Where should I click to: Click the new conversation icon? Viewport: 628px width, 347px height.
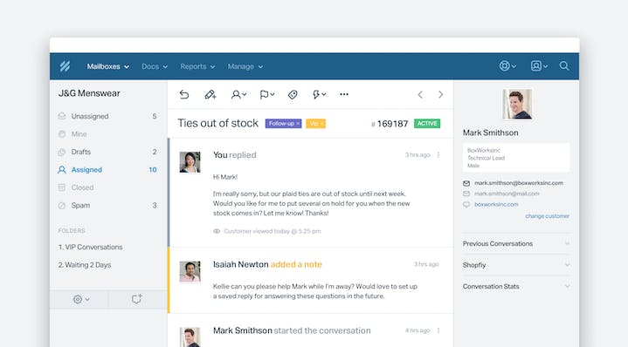pos(136,299)
